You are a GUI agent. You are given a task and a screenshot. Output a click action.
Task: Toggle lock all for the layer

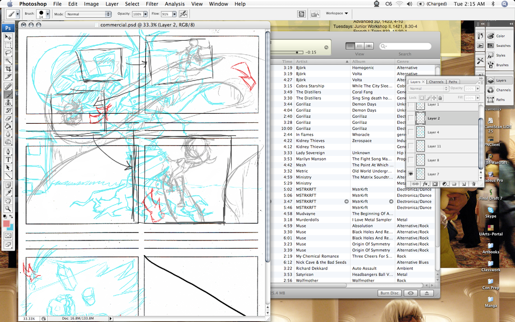pyautogui.click(x=440, y=98)
